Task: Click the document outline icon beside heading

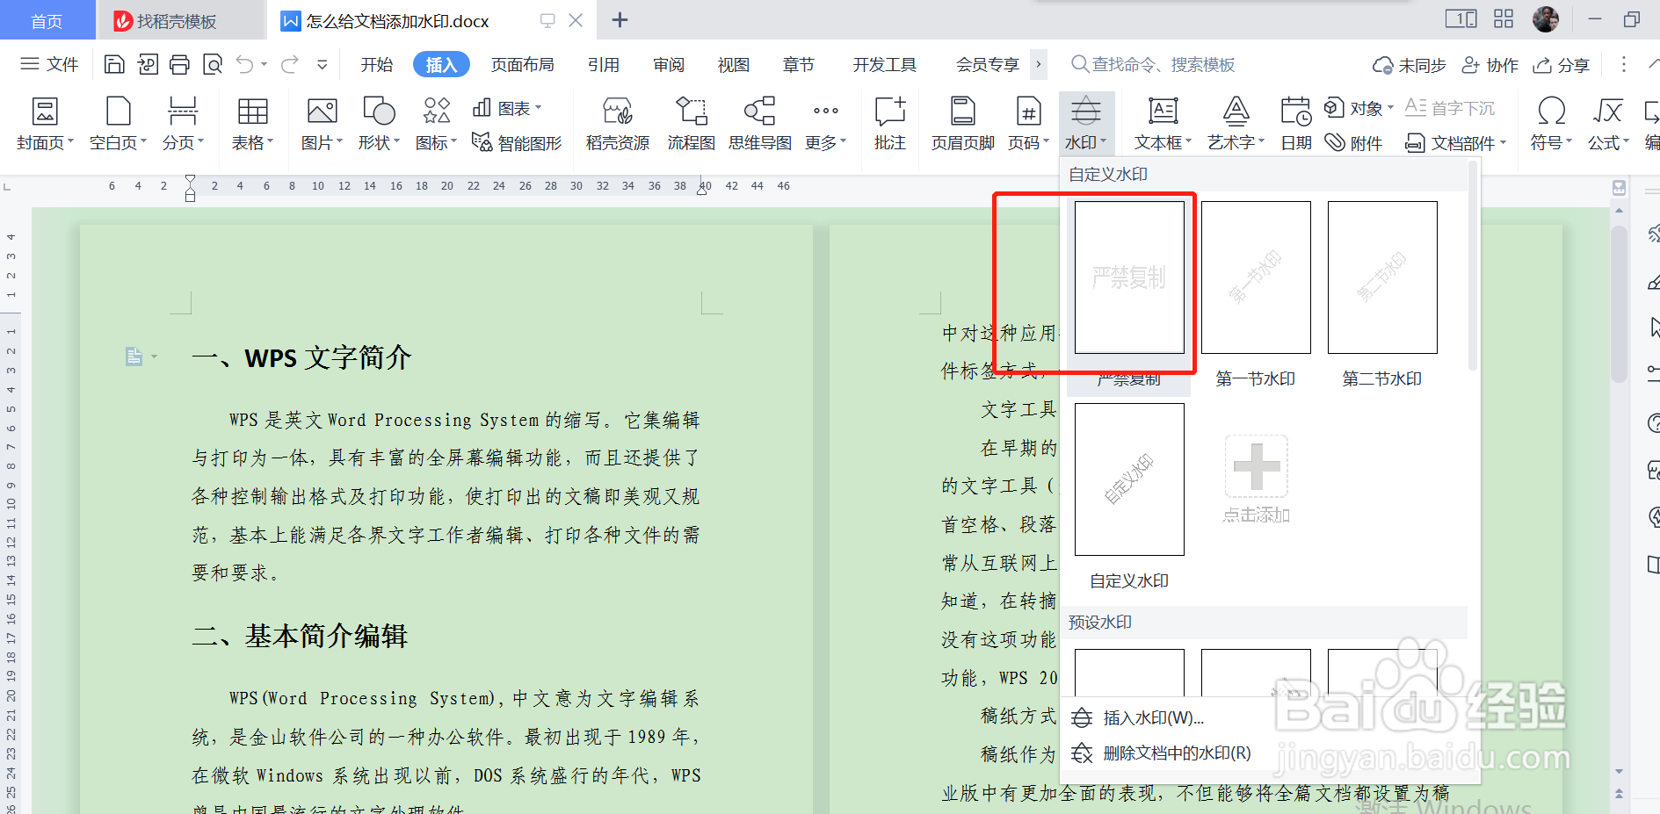Action: click(134, 357)
